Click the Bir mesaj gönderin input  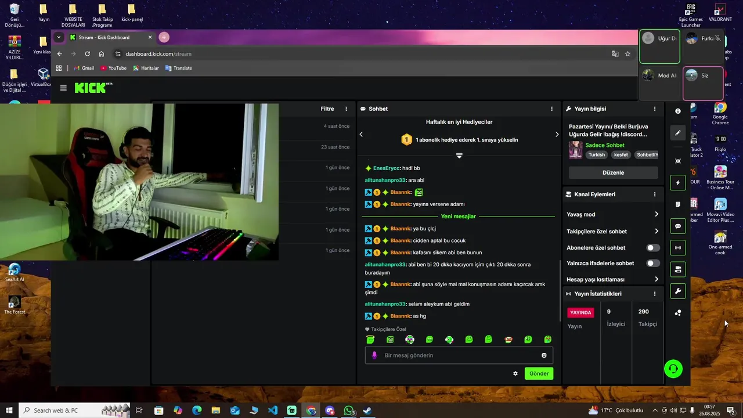click(x=459, y=355)
